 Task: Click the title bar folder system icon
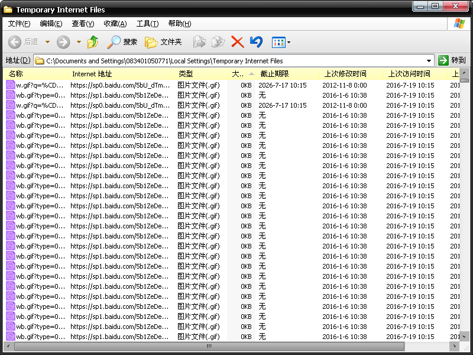coord(8,9)
